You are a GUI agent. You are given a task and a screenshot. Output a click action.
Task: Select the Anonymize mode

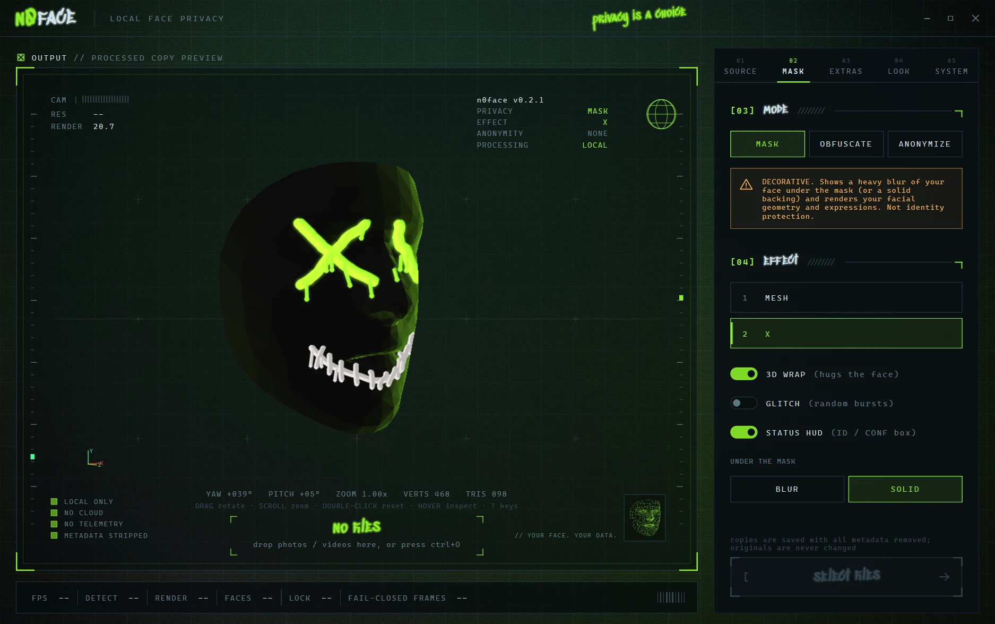tap(924, 144)
